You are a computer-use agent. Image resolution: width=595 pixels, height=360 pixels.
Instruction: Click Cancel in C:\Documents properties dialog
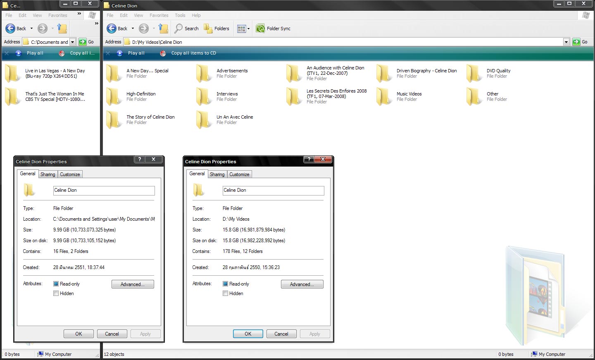click(x=112, y=334)
